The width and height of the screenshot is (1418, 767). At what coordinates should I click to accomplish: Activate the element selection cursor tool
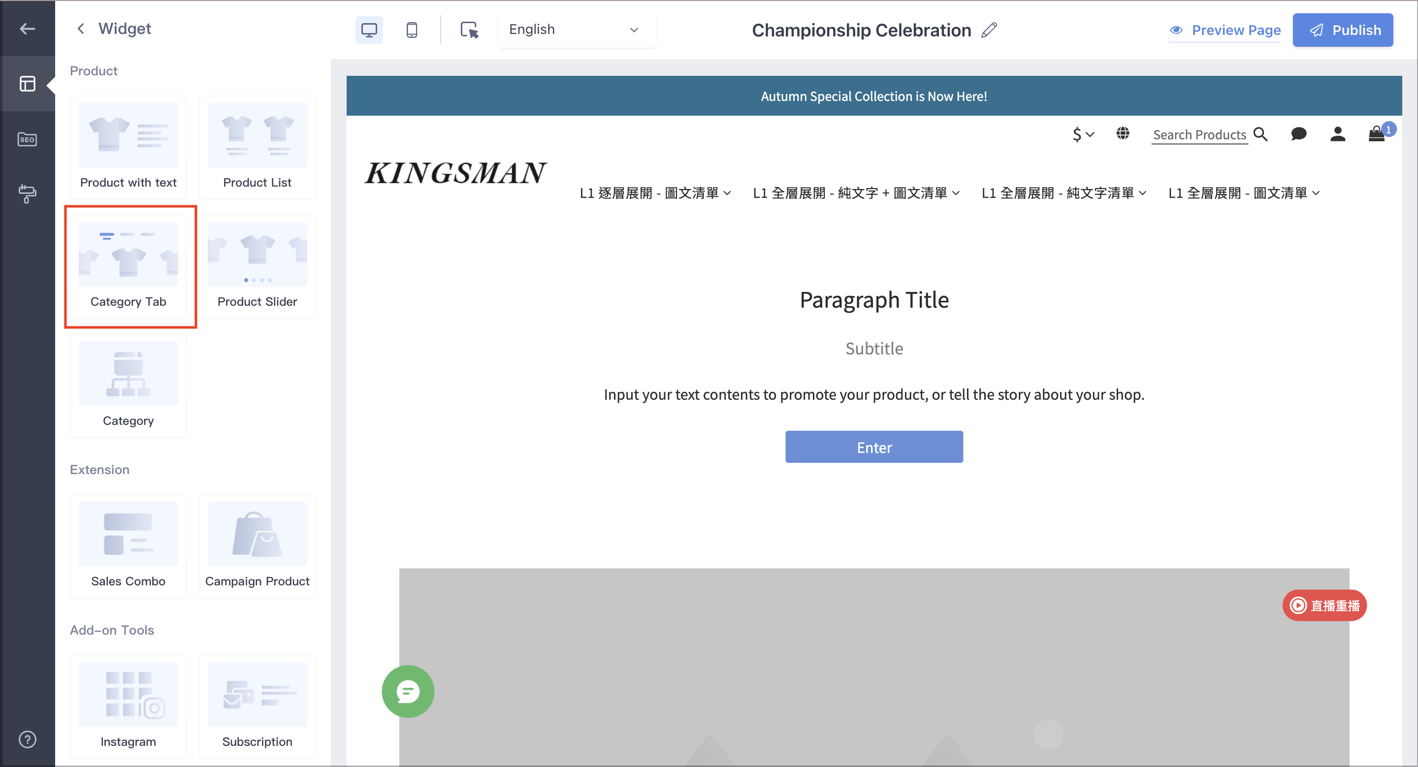[469, 30]
